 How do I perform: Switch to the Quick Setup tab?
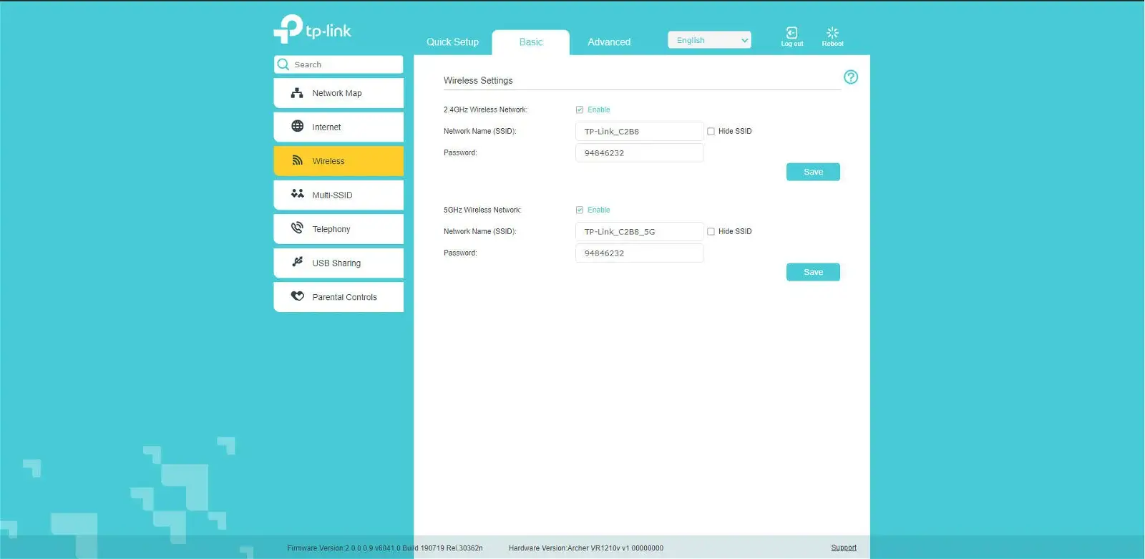452,42
